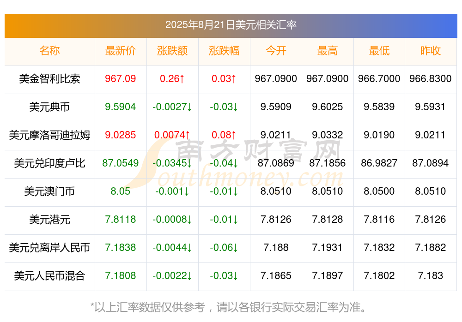The image size is (462, 322).
Task: Click the change percent '0.08↑'
Action: 224,135
